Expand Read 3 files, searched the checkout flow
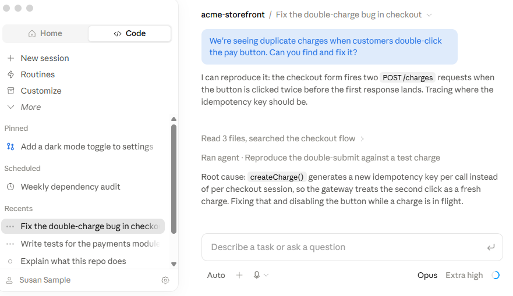Screen dimensions: 513x296 282,138
